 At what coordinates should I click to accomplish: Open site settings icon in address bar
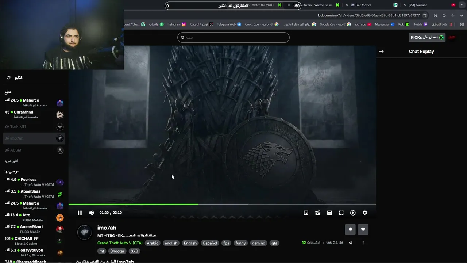pos(425,15)
